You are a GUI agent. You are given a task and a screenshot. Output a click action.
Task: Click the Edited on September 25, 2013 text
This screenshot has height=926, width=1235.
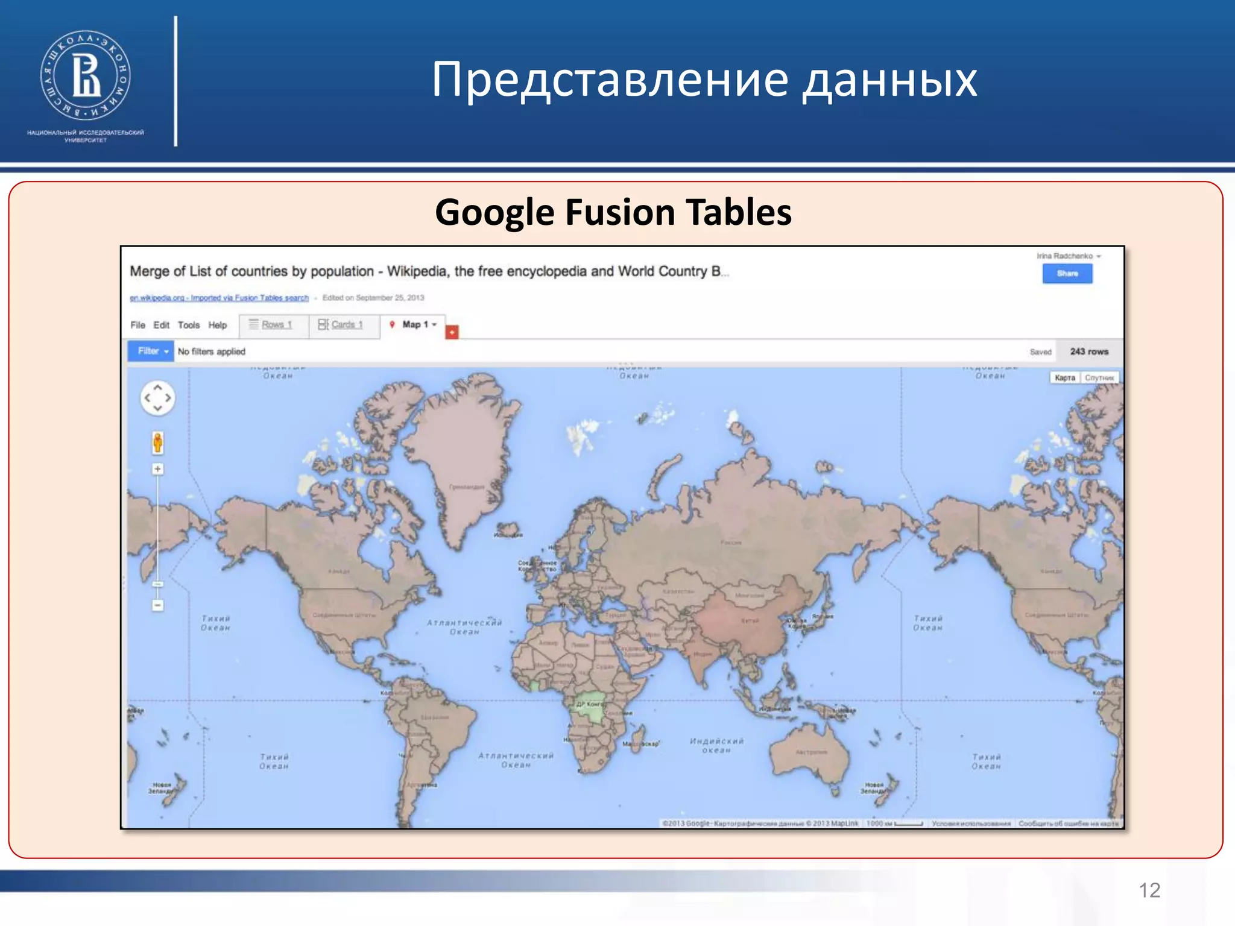click(373, 298)
